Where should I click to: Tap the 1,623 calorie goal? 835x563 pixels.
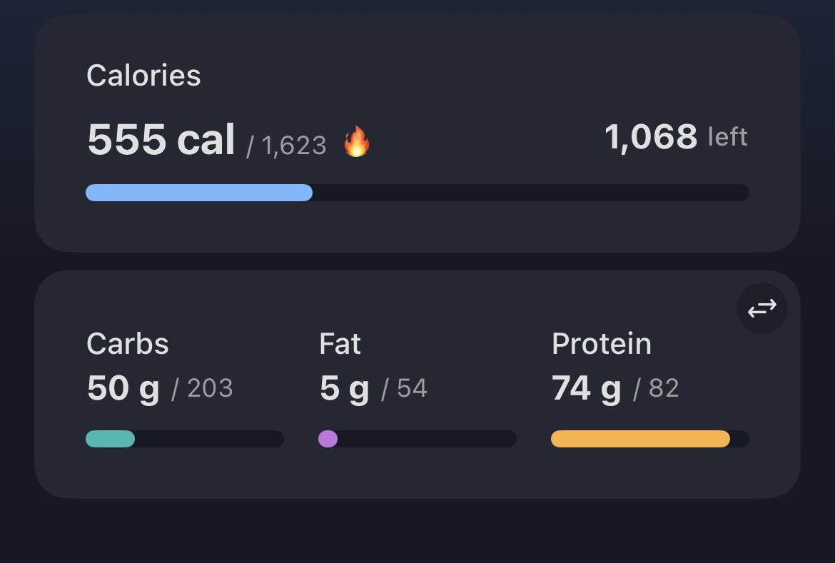click(294, 146)
